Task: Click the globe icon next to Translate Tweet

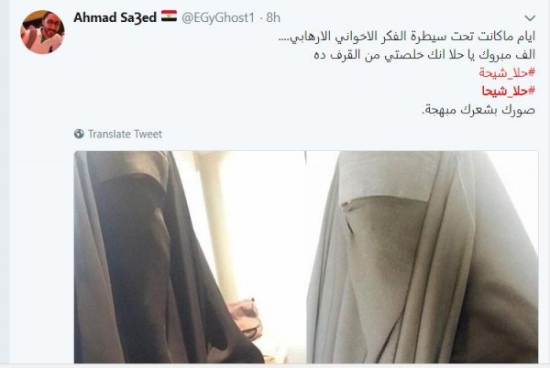Action: 79,134
